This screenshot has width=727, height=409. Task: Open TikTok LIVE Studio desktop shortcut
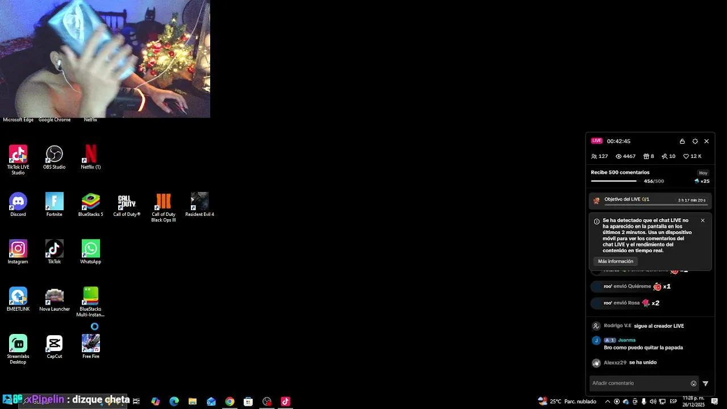[x=18, y=160]
